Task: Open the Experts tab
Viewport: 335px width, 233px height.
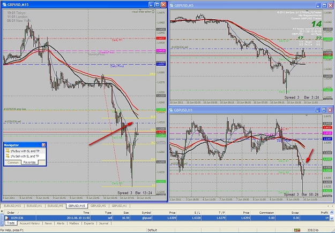Action: point(89,223)
